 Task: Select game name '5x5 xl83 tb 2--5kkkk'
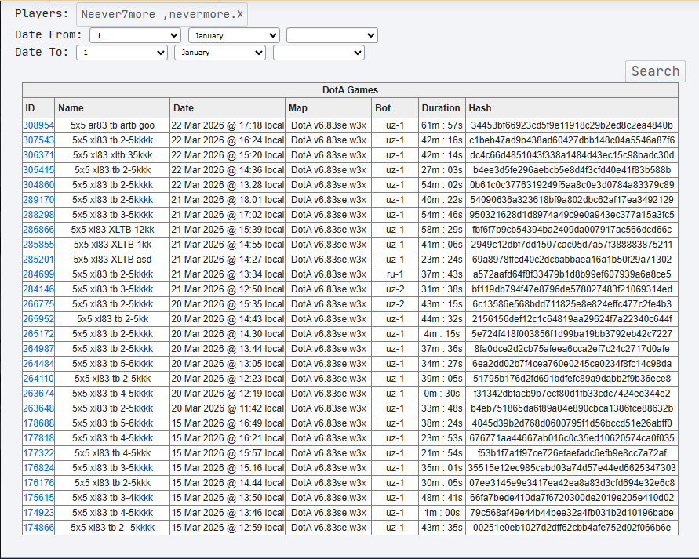112,528
